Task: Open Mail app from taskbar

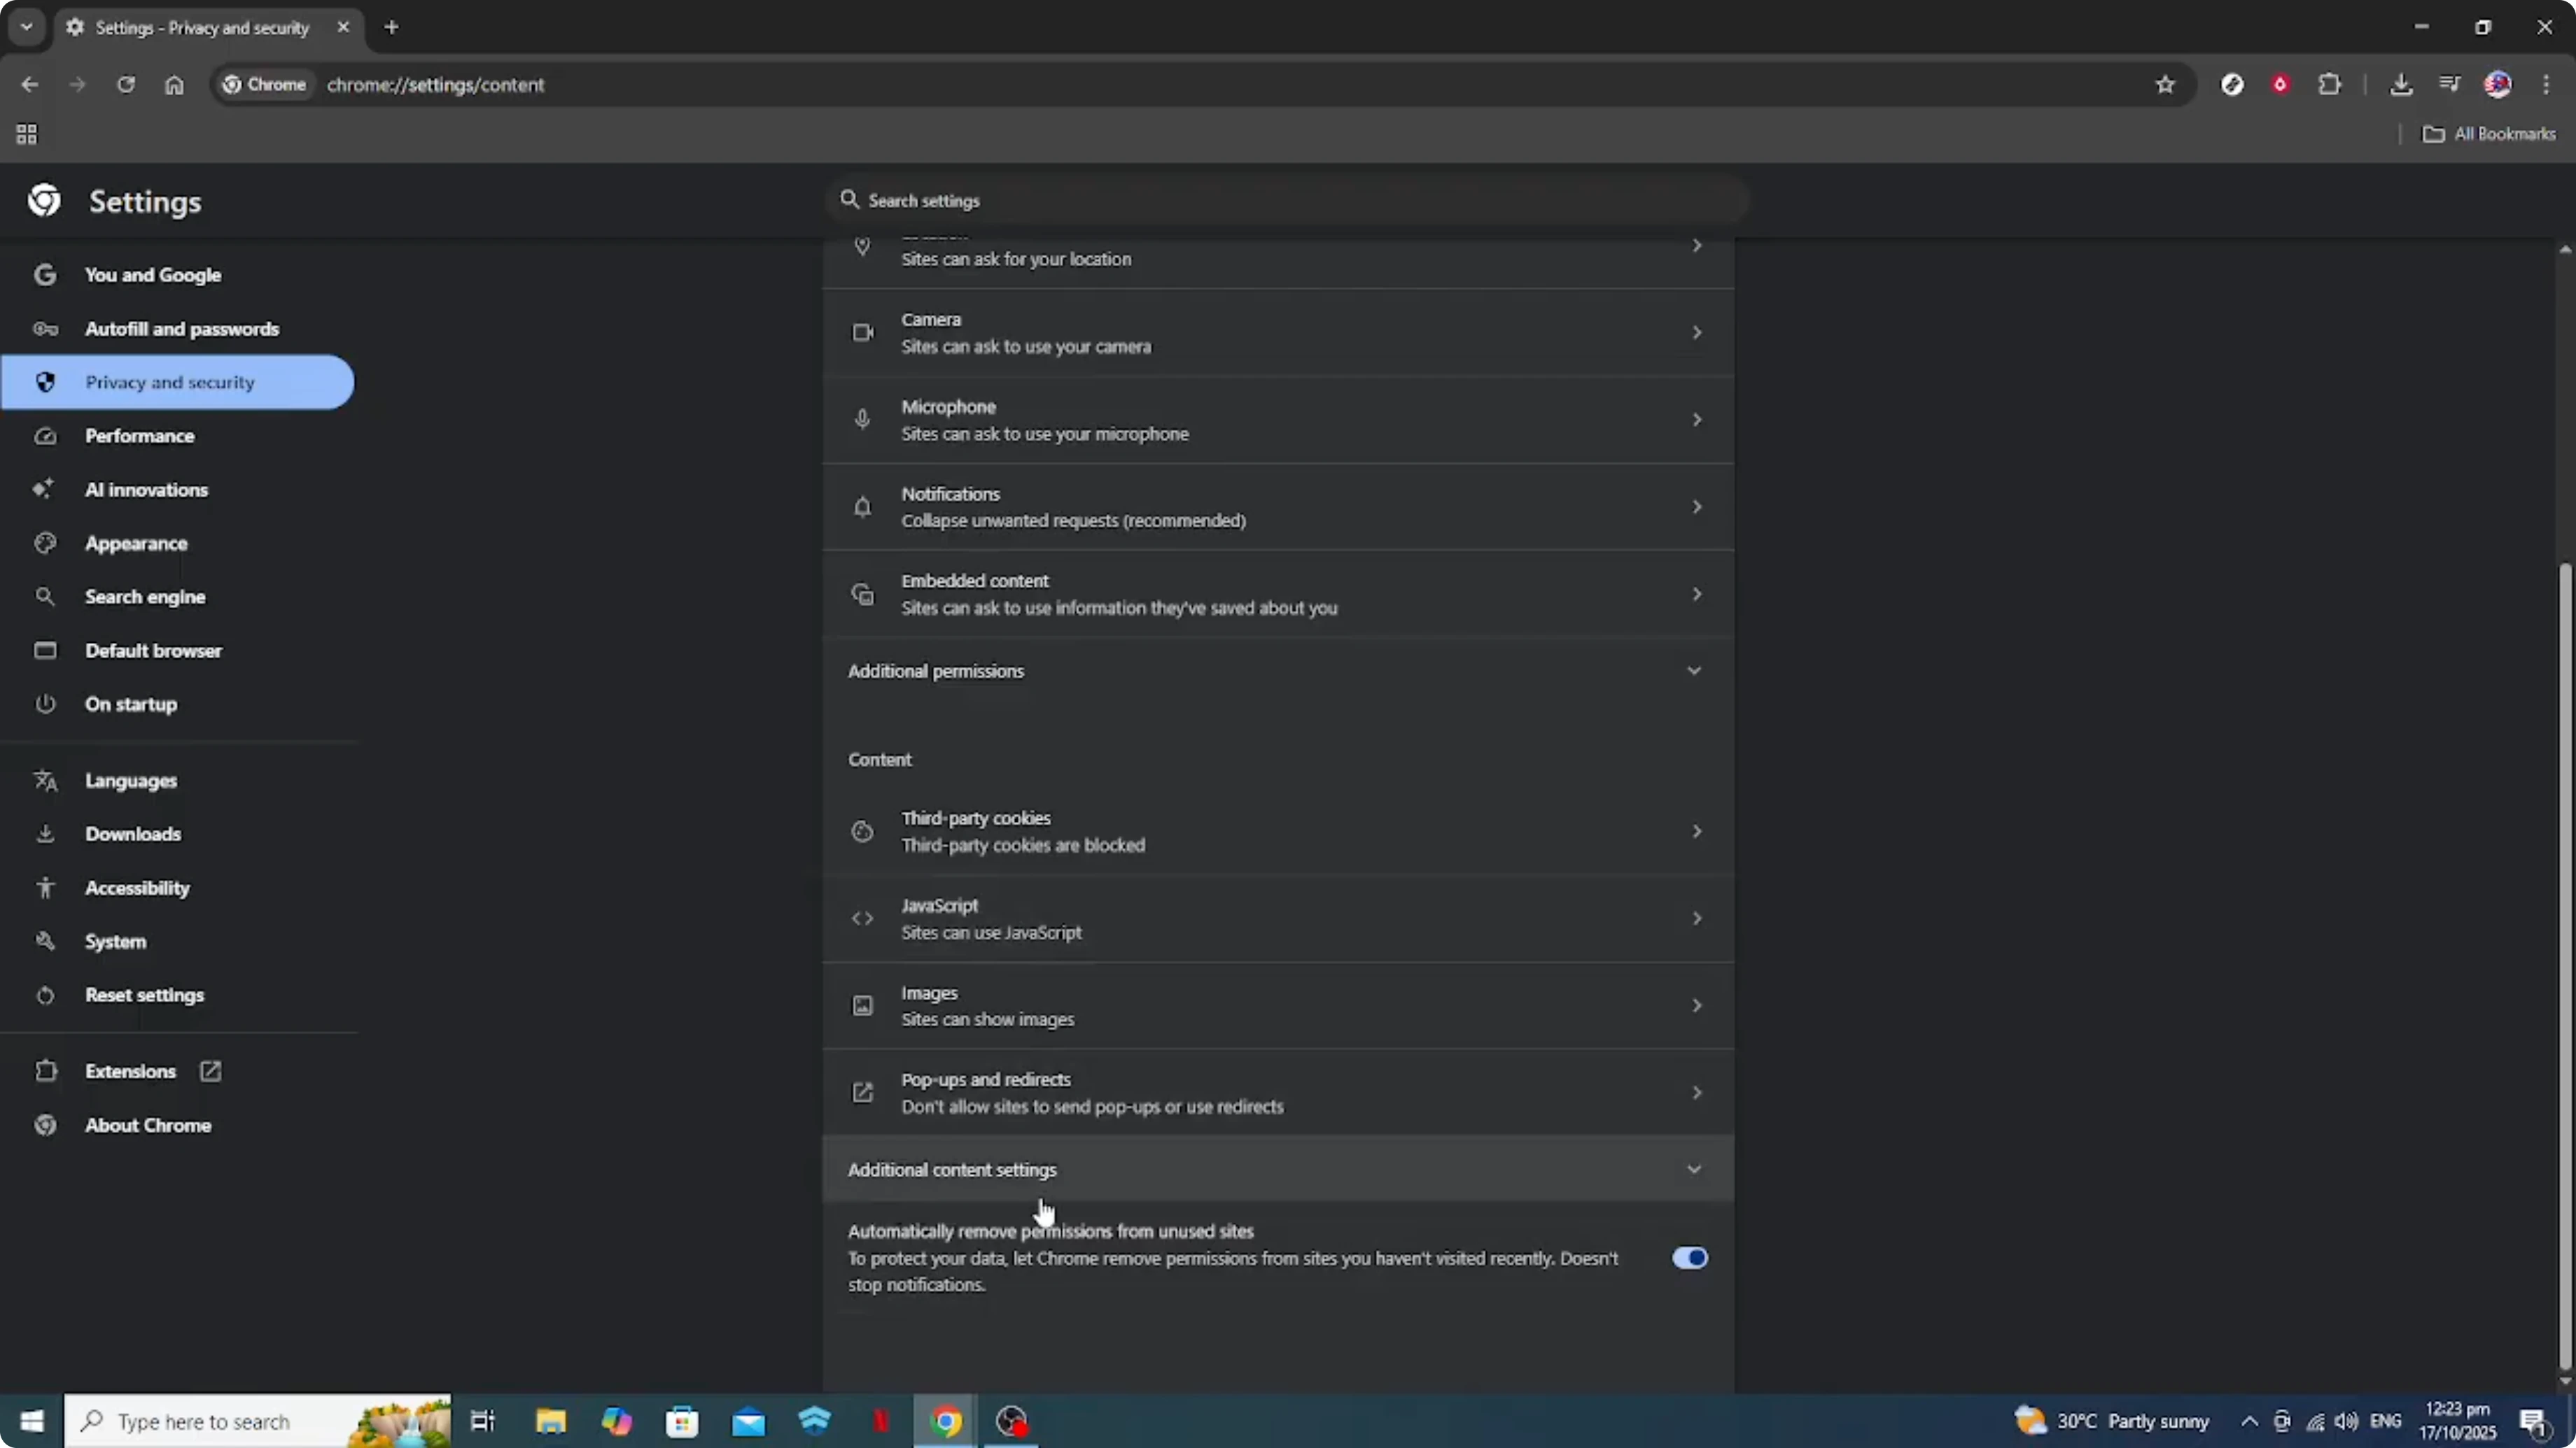Action: [748, 1421]
